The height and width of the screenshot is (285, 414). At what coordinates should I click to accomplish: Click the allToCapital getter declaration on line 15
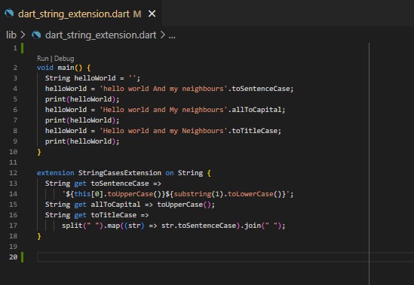115,205
